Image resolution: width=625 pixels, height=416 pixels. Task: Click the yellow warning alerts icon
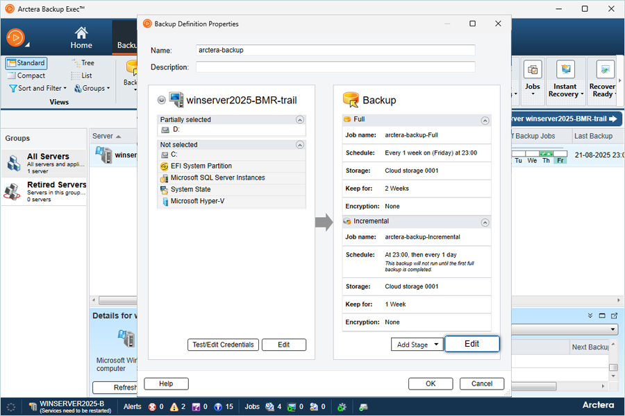click(x=174, y=407)
